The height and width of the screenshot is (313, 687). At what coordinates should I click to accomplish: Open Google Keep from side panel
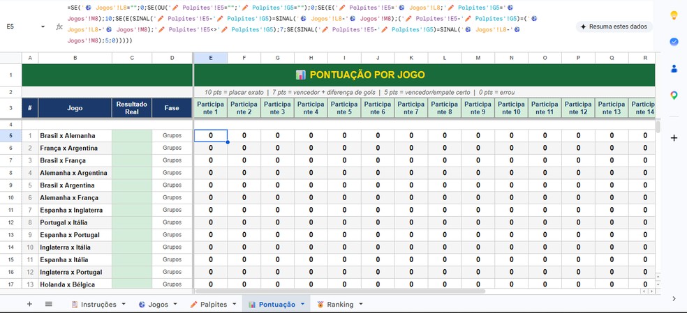tap(674, 15)
